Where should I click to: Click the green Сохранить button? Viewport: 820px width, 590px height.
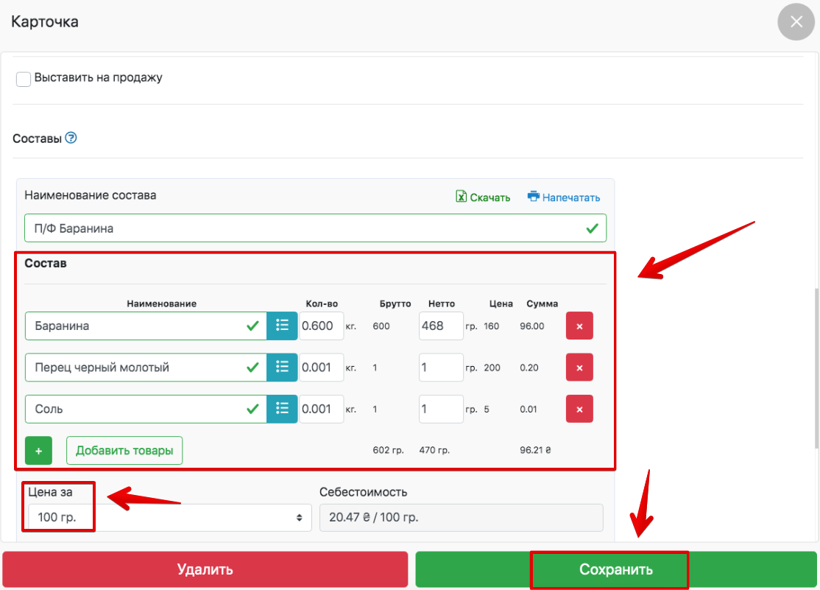pos(615,569)
